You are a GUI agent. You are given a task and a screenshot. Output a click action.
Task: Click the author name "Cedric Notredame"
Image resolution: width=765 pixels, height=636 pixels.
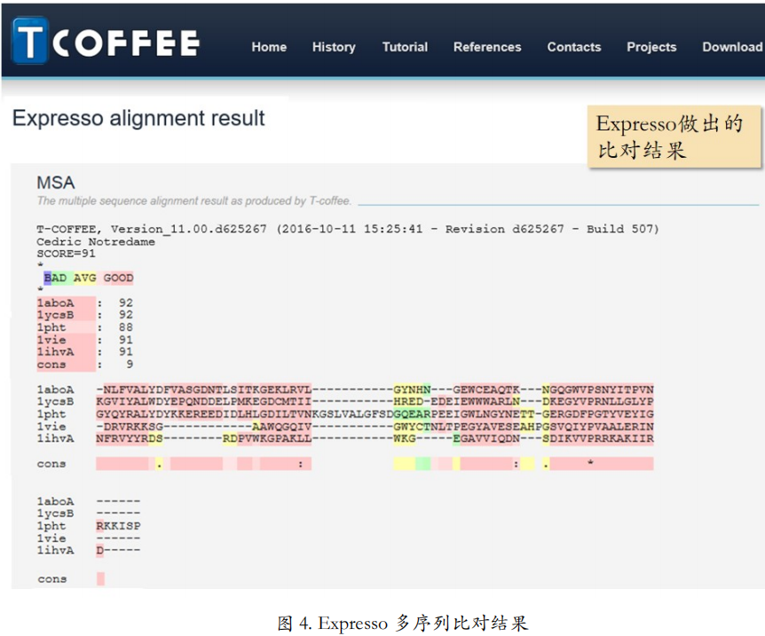click(96, 242)
